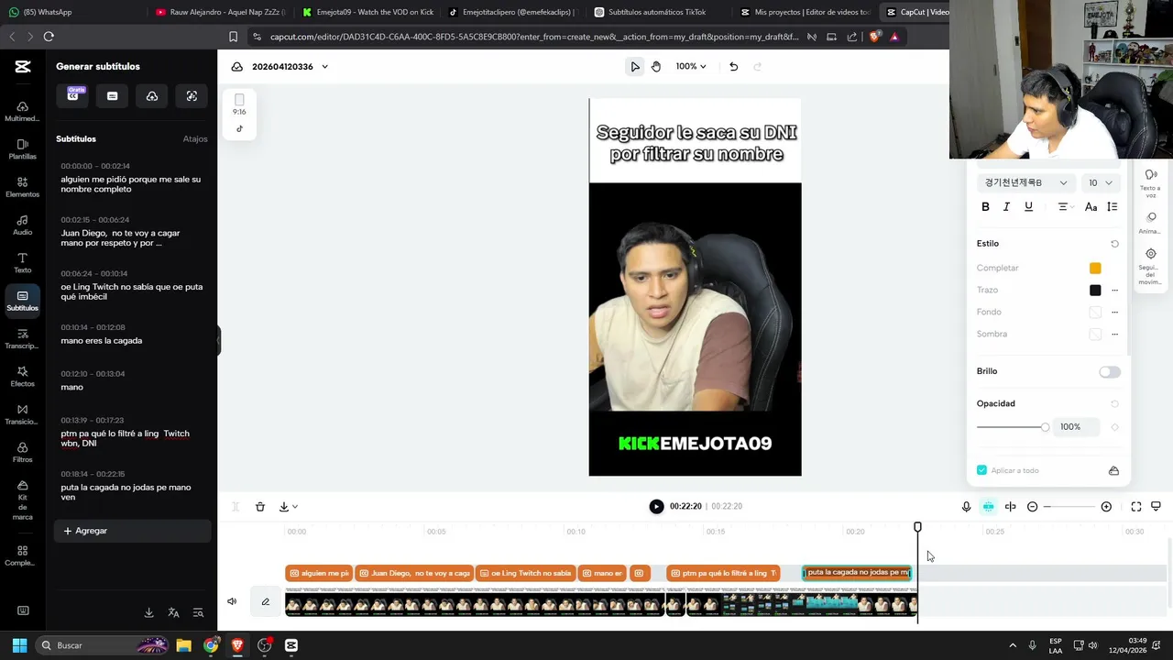This screenshot has width=1173, height=660.
Task: Select the pointer selection tool
Action: click(635, 66)
